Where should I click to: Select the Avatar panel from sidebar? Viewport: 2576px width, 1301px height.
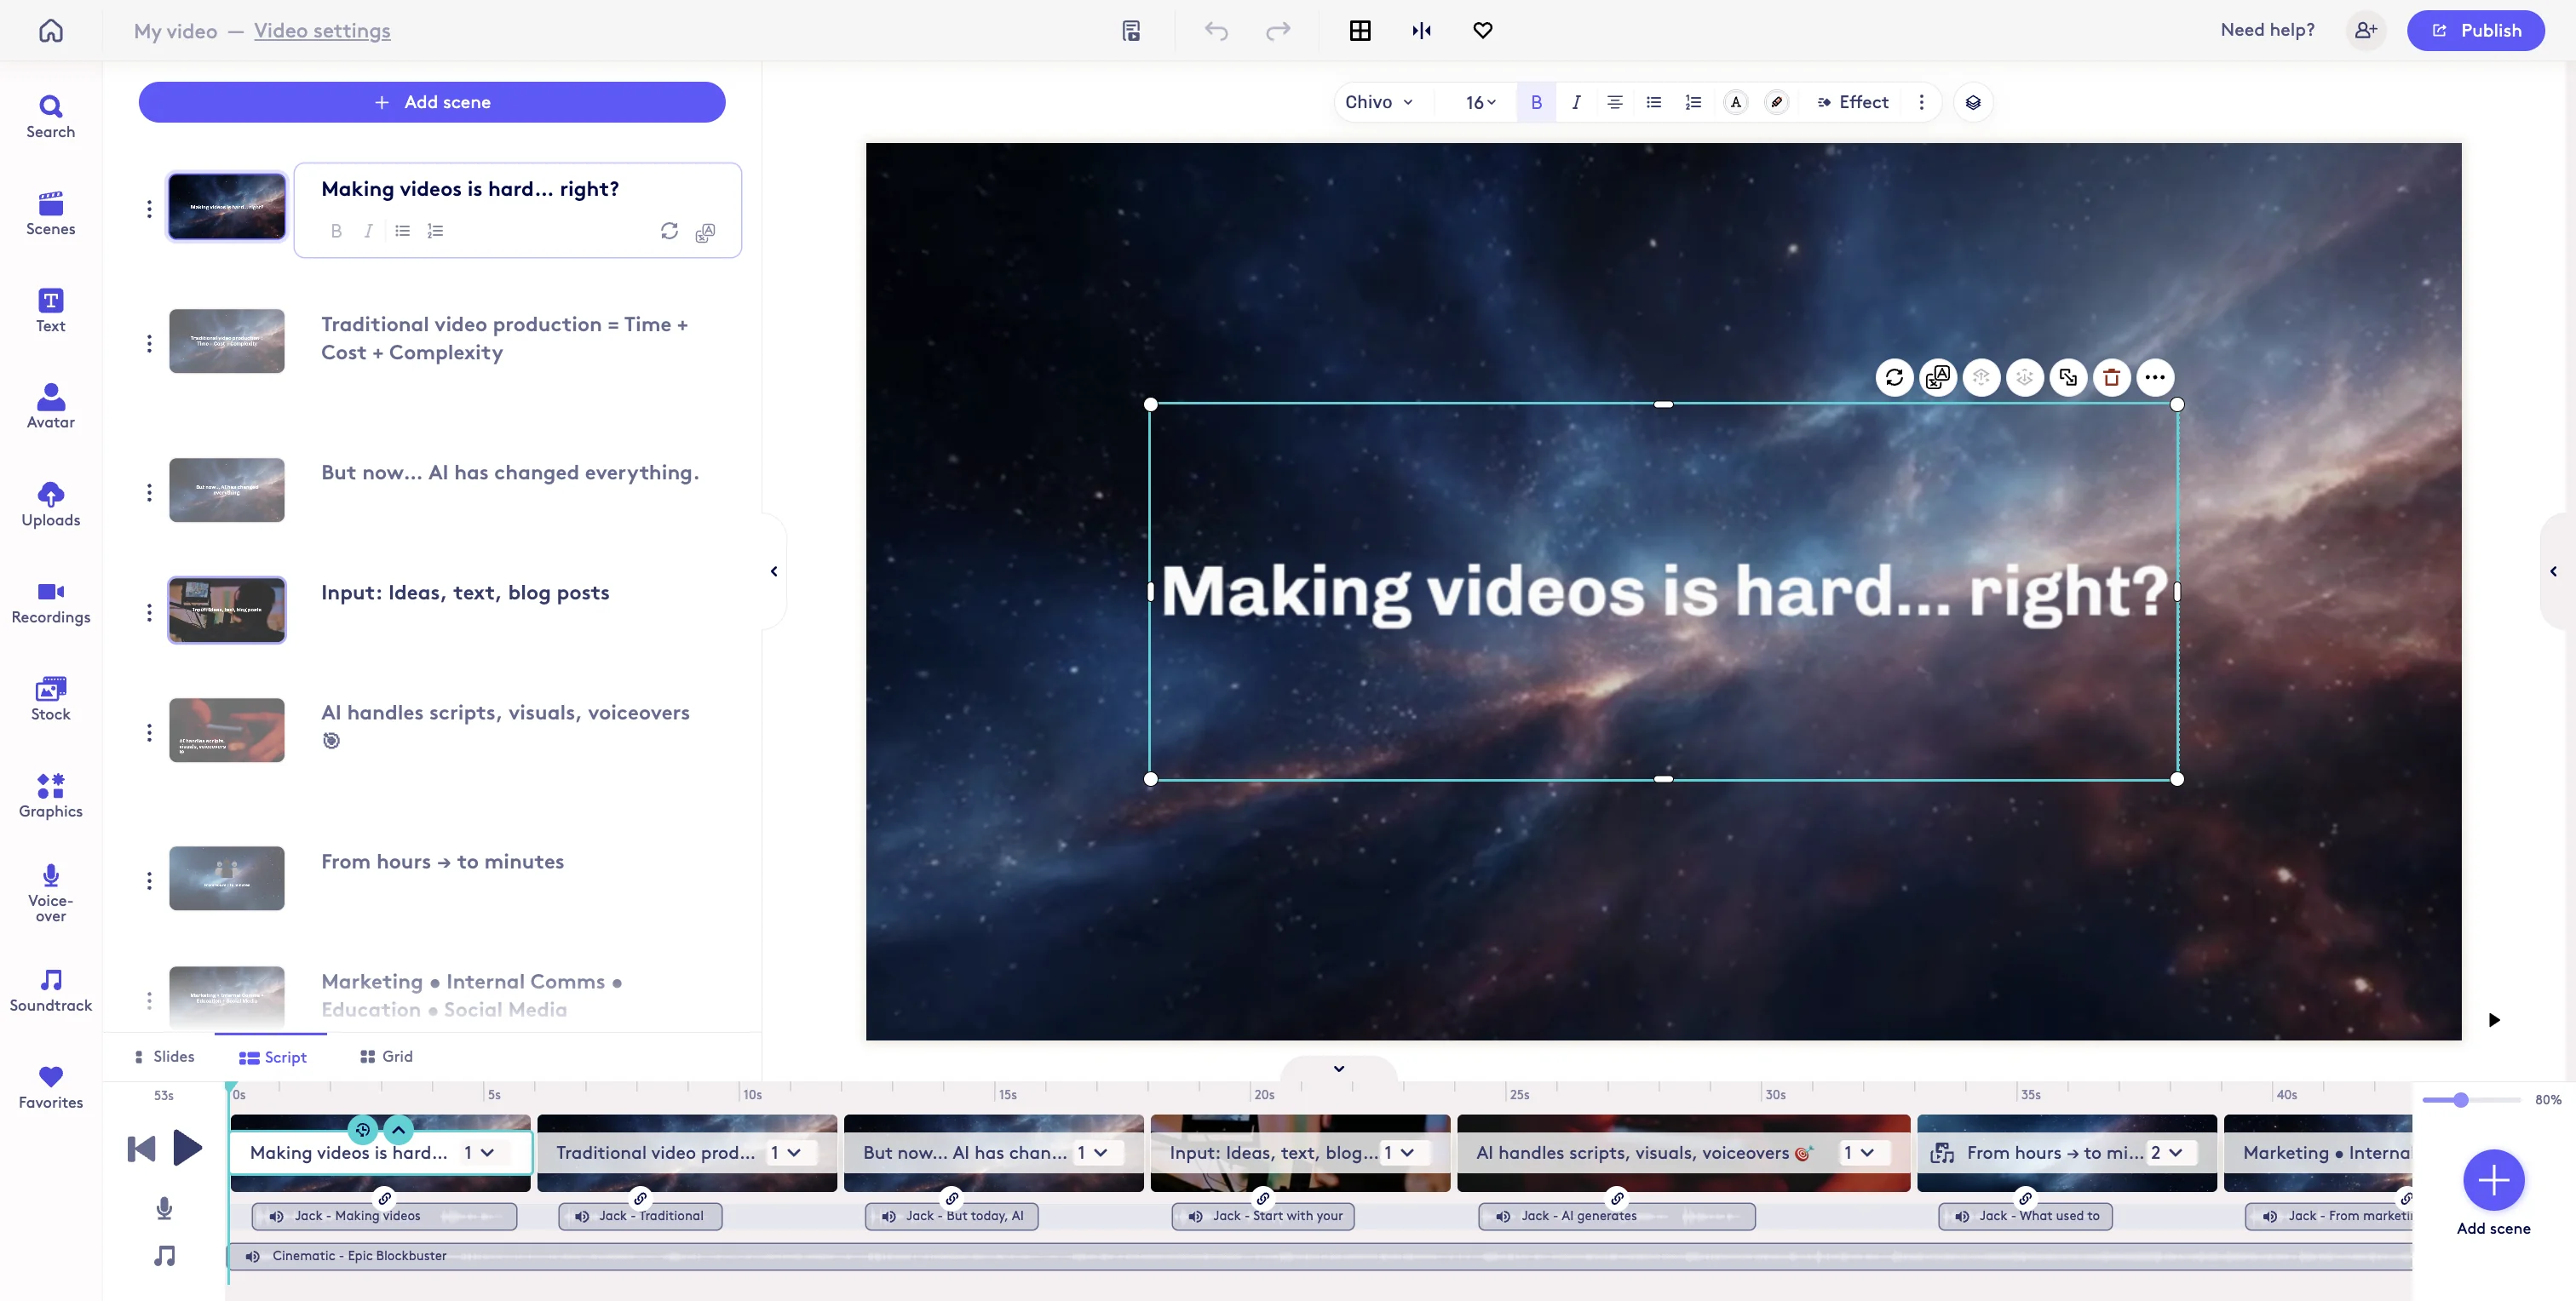(x=50, y=404)
